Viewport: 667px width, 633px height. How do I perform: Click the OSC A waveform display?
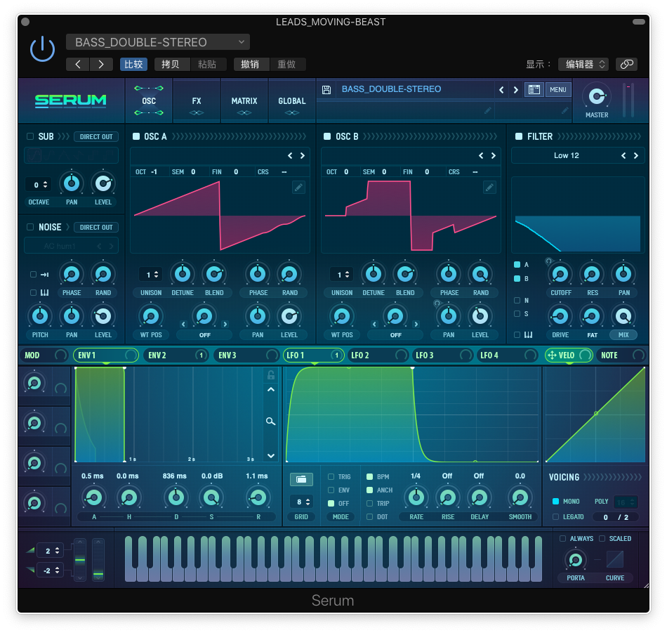(220, 216)
